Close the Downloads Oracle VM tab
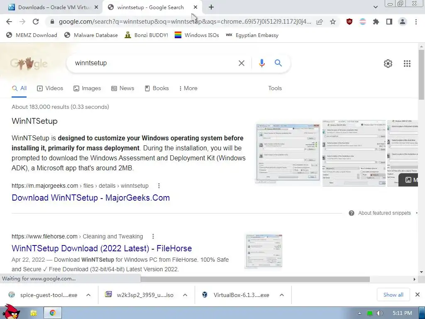 pos(96,7)
